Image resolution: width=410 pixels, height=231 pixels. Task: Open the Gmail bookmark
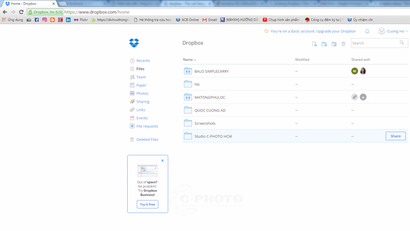tap(210, 20)
